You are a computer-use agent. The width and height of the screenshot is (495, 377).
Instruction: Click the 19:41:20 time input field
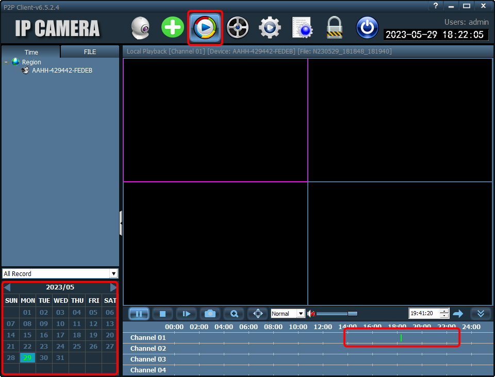point(424,313)
